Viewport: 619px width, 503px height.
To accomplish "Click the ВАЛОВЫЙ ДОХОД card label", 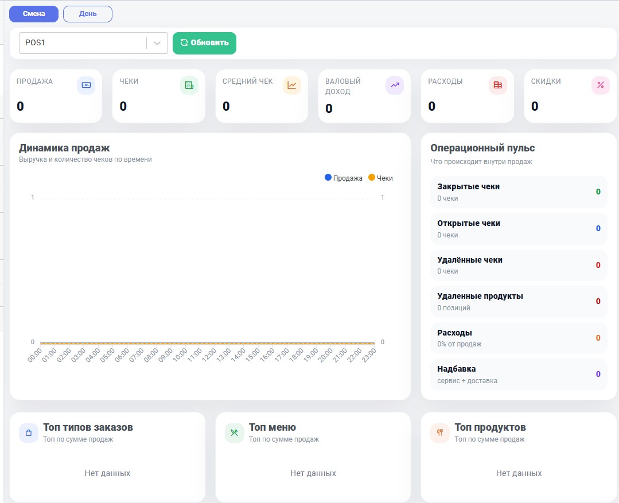I will 343,87.
